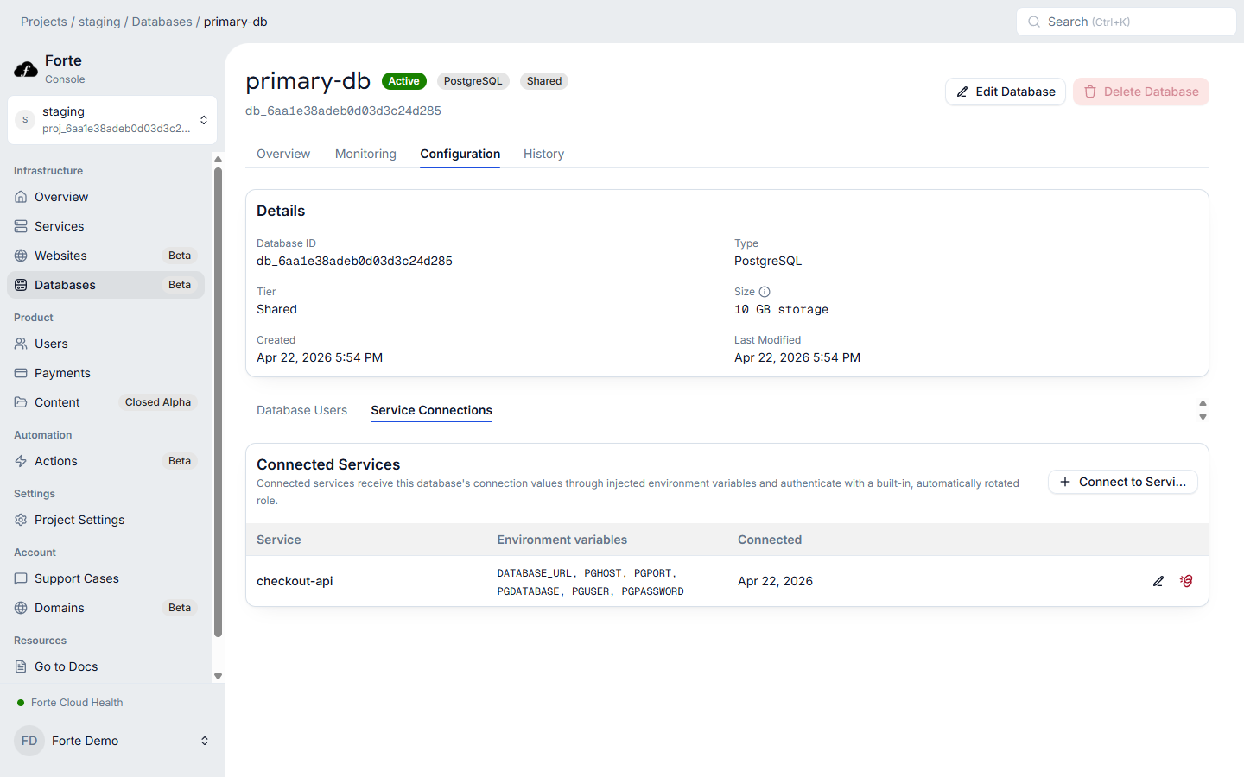Click the up arrow beside Service Connections
This screenshot has height=777, width=1244.
tap(1203, 403)
